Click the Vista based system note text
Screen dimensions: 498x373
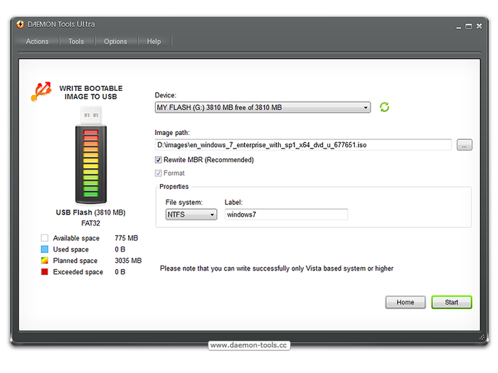277,269
